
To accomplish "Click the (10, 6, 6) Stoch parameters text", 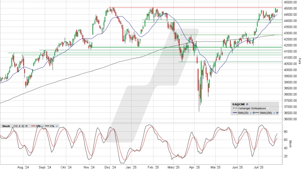I will click(x=19, y=126).
